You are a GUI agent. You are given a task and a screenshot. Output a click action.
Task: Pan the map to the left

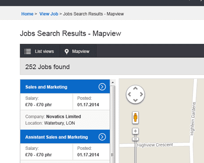click(x=129, y=94)
